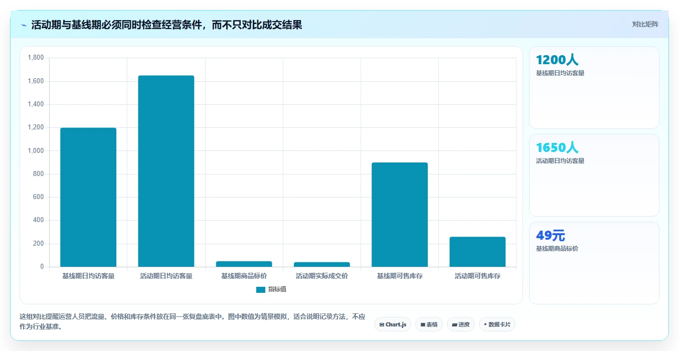Screen dimensions: 679x351
Task: Click card caption 活动期日均访客量
Action: (560, 161)
